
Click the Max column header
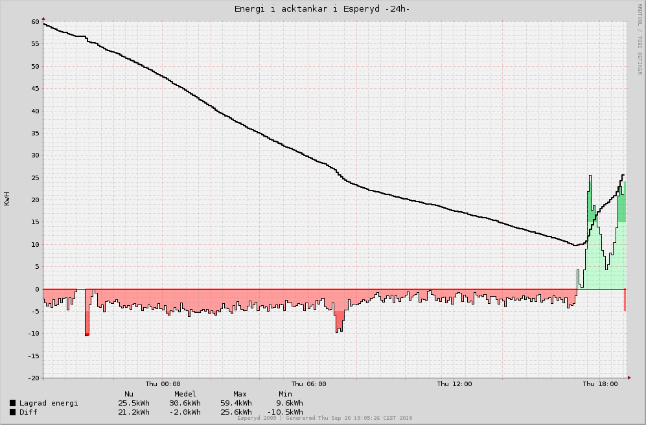click(240, 394)
